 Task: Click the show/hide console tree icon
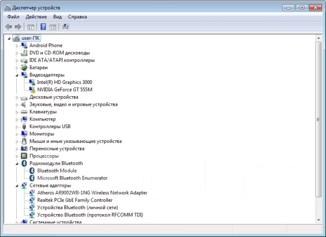click(31, 27)
